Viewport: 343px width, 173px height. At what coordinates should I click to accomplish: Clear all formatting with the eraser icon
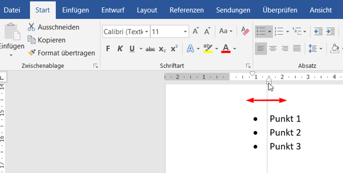click(245, 31)
